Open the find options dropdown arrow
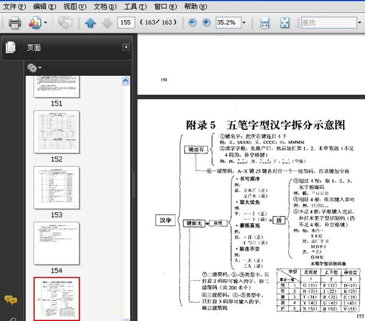The width and height of the screenshot is (365, 321). click(x=360, y=22)
